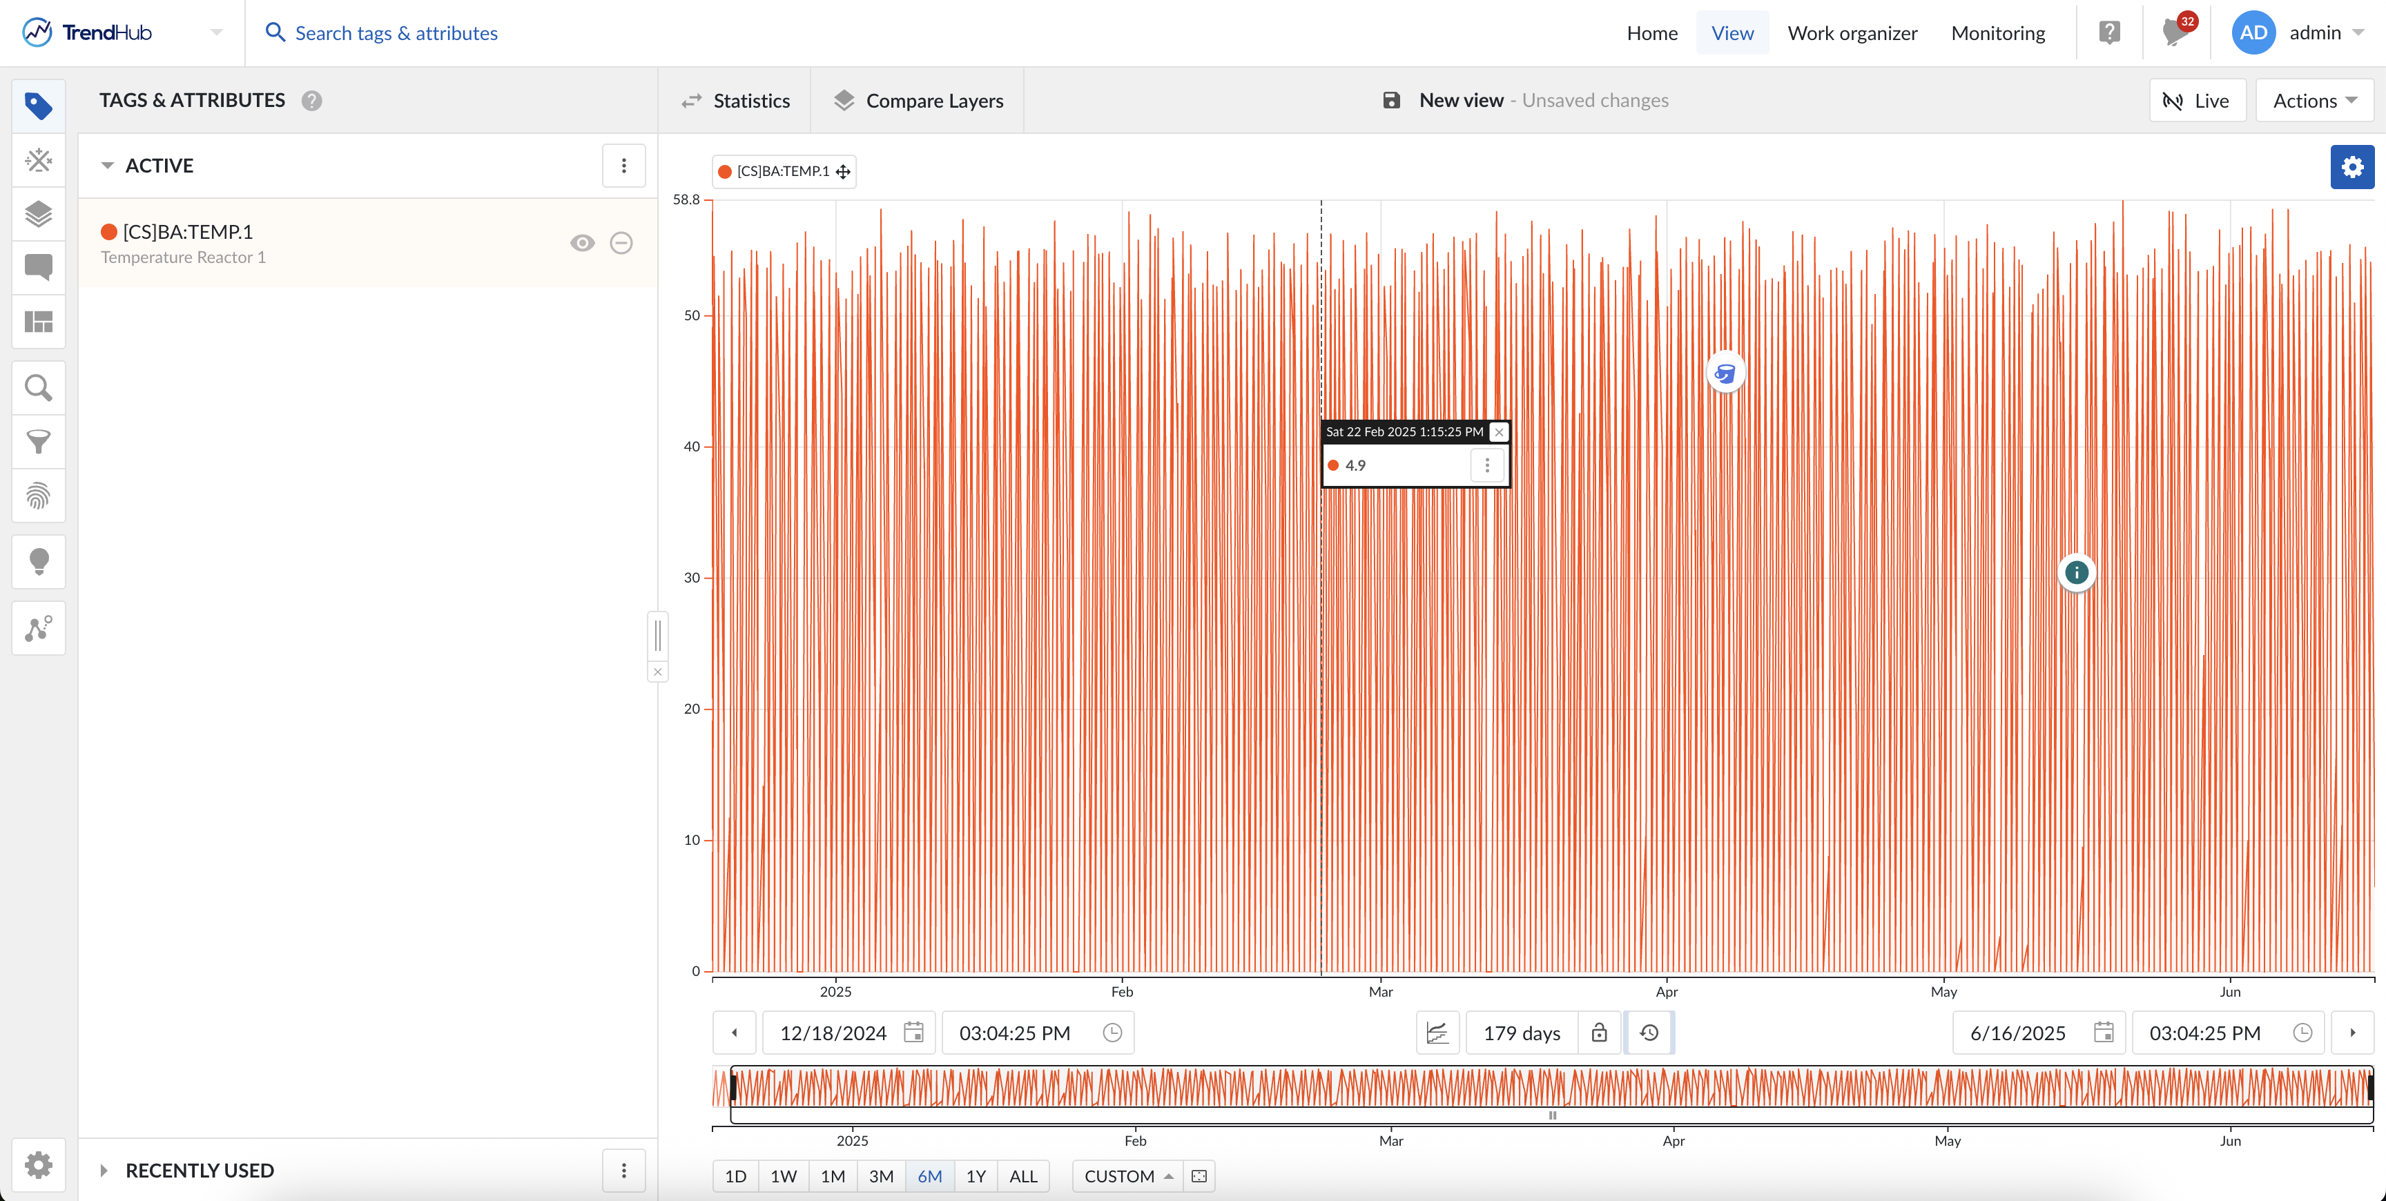Open the Actions dropdown
Image resolution: width=2386 pixels, height=1201 pixels.
2314,101
